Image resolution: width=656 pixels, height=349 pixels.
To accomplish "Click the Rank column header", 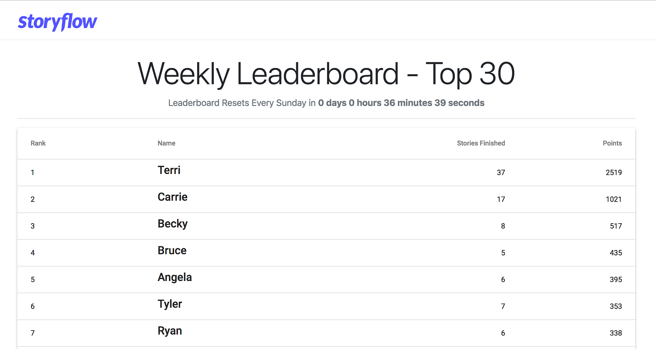I will [38, 143].
